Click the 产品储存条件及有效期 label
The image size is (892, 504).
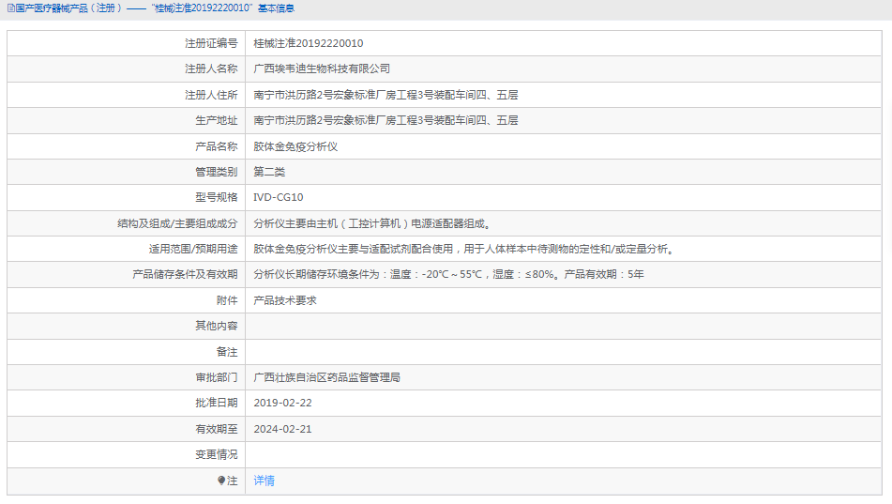click(x=185, y=274)
